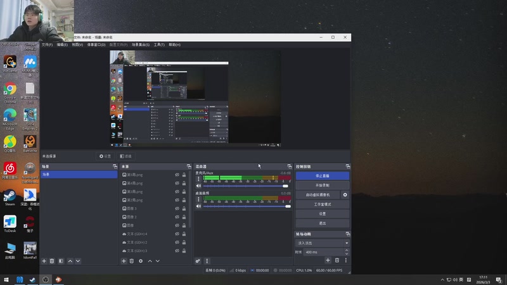Click the 400 ms duration field
This screenshot has height=285, width=507.
(x=324, y=252)
